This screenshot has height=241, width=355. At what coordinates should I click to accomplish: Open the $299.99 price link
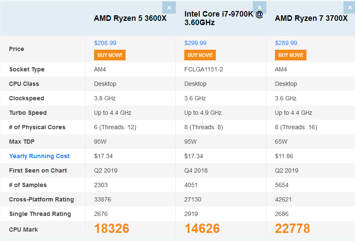pos(195,43)
